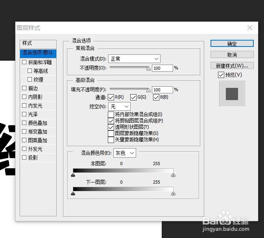Click the style preview thumbnail

(232, 94)
